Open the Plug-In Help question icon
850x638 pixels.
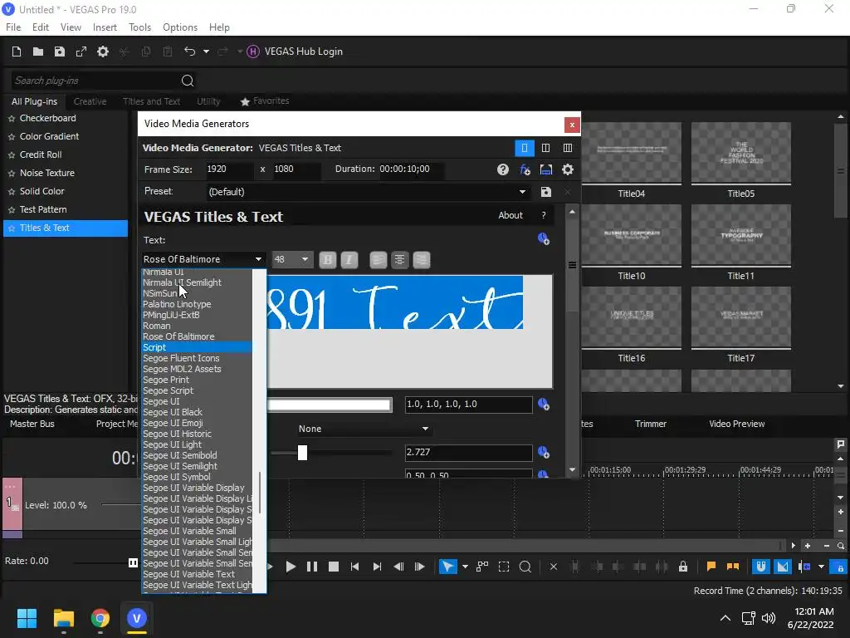click(x=502, y=169)
